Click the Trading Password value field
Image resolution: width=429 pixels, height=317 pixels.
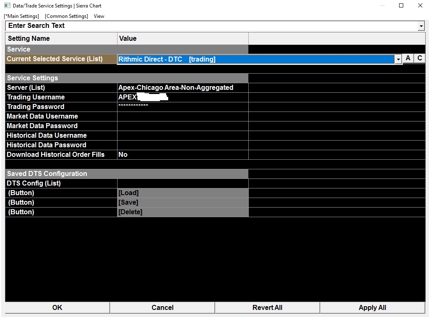click(x=183, y=107)
